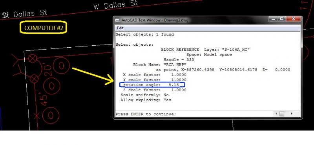
Task: Select the lower crossed-circle symbol in drawing
Action: point(34,79)
